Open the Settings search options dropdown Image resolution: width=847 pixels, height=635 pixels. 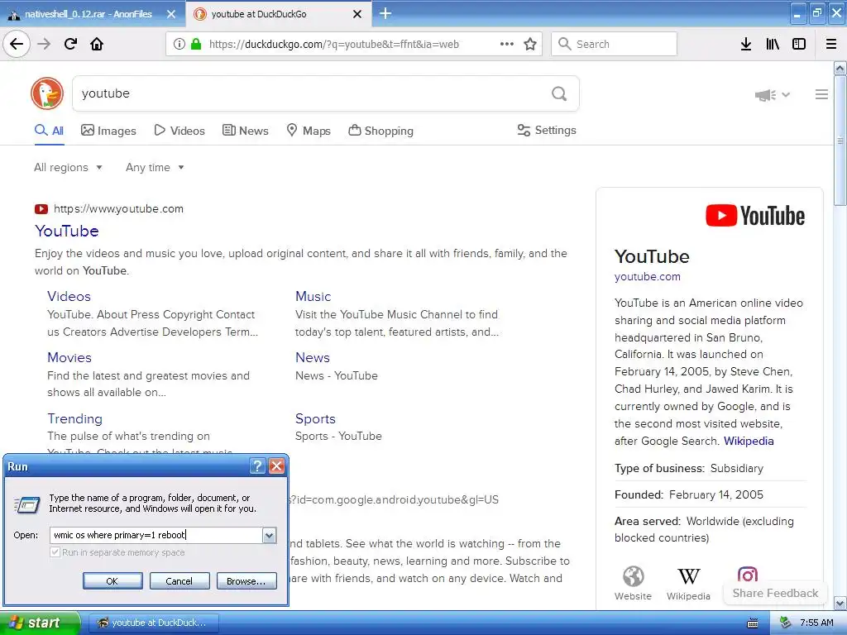547,130
